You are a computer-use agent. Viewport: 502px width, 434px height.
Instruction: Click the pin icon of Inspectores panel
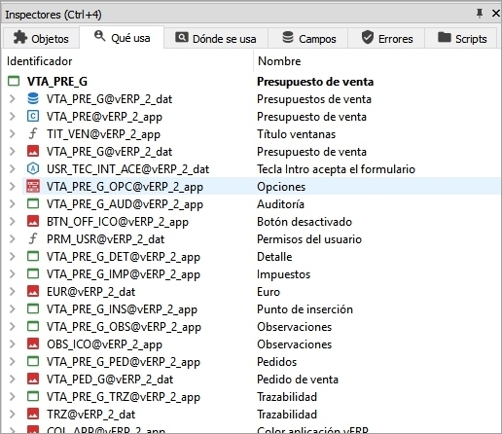point(480,14)
